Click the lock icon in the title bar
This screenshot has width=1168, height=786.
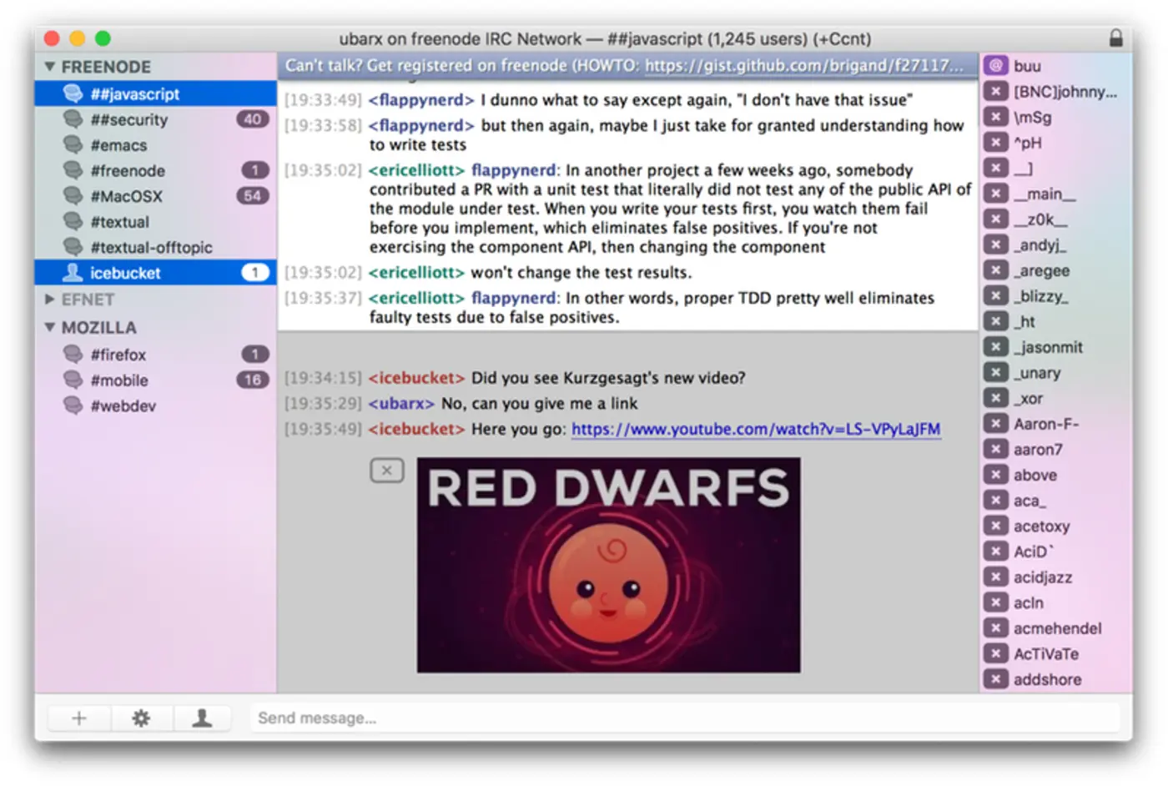pyautogui.click(x=1116, y=38)
